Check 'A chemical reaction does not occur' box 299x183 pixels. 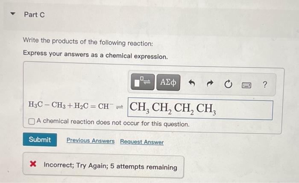pos(32,121)
